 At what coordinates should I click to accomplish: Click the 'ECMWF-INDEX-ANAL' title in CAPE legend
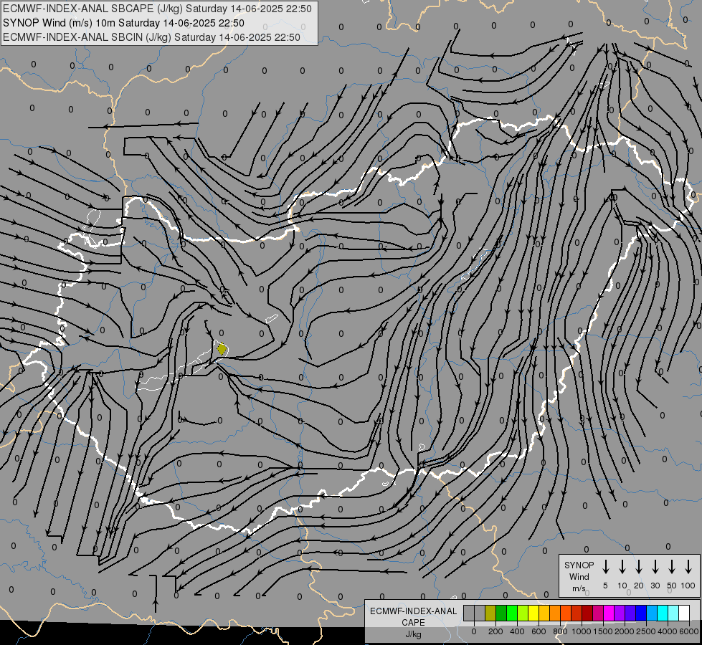pyautogui.click(x=413, y=611)
